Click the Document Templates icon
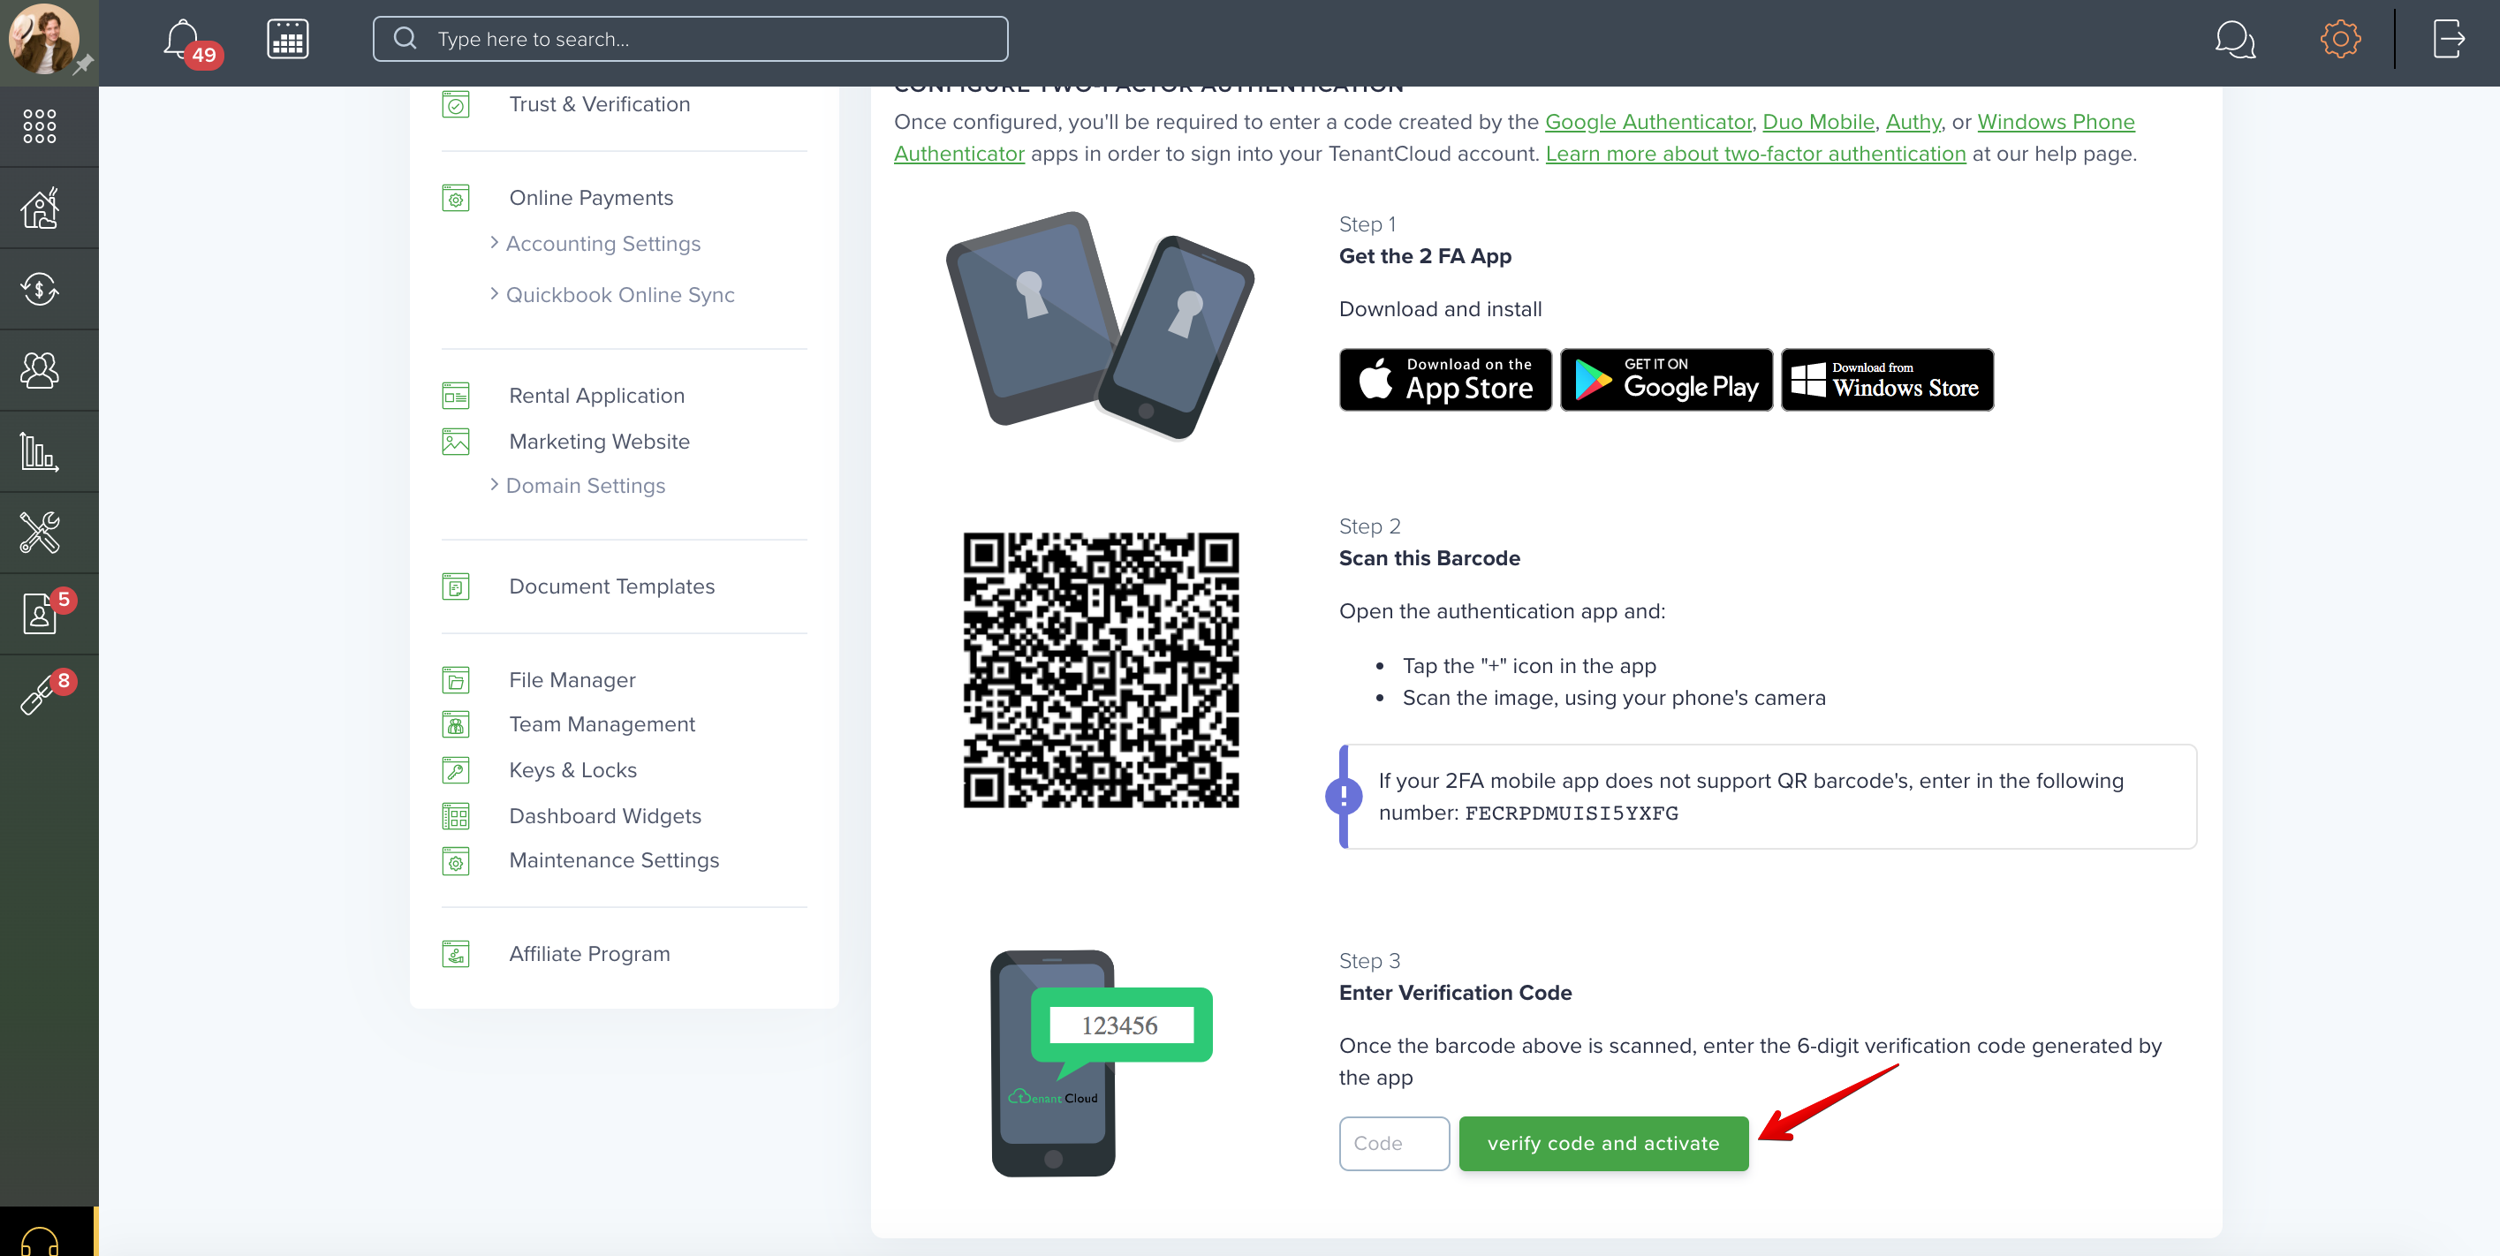 coord(455,586)
